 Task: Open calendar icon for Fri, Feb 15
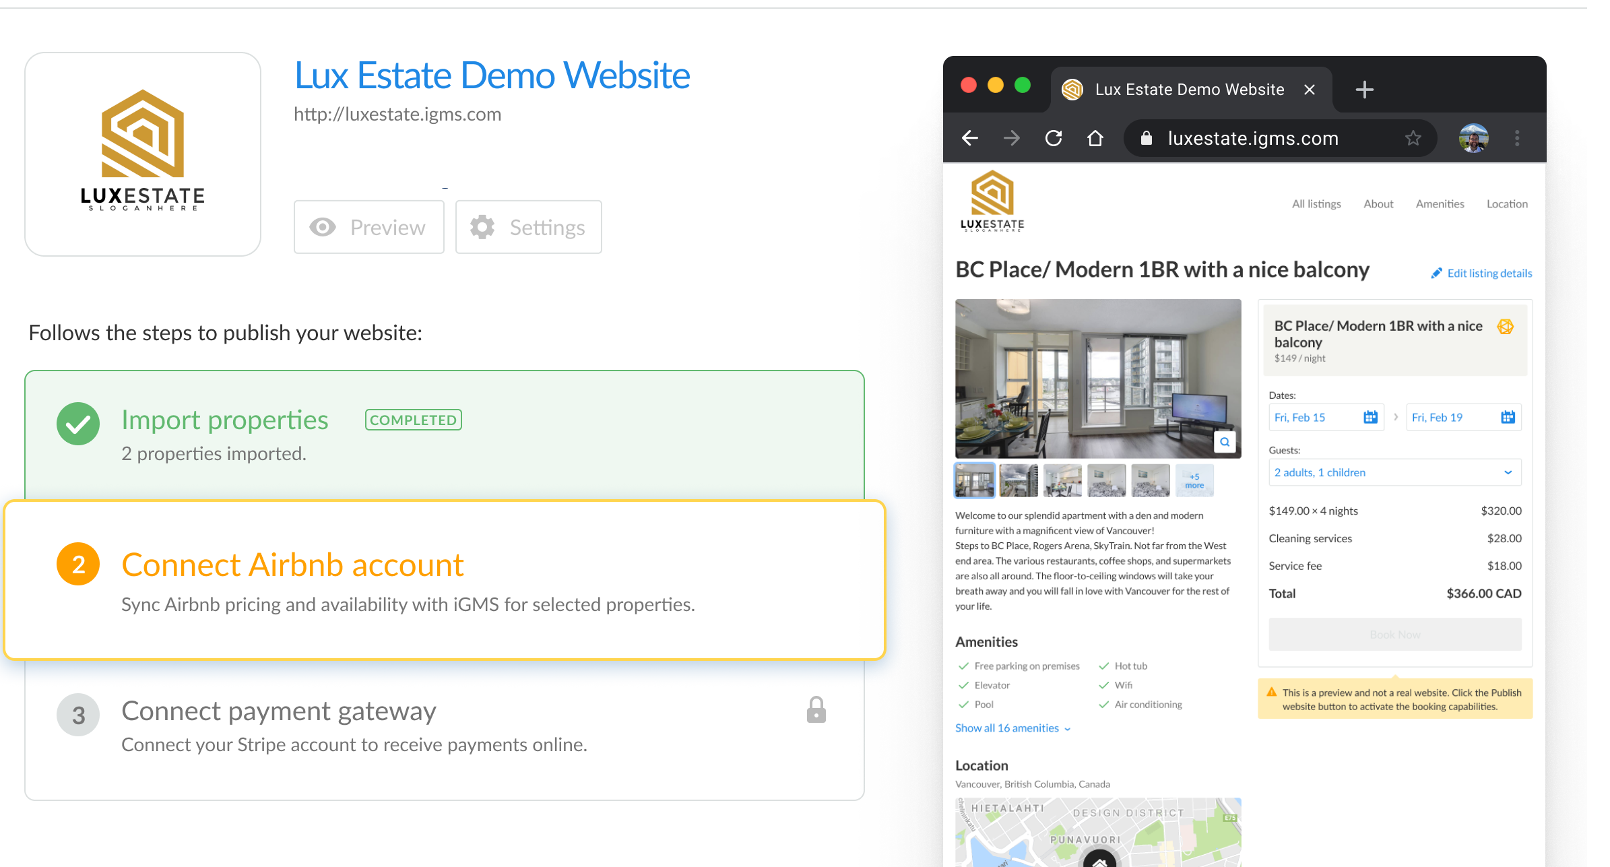(x=1370, y=417)
